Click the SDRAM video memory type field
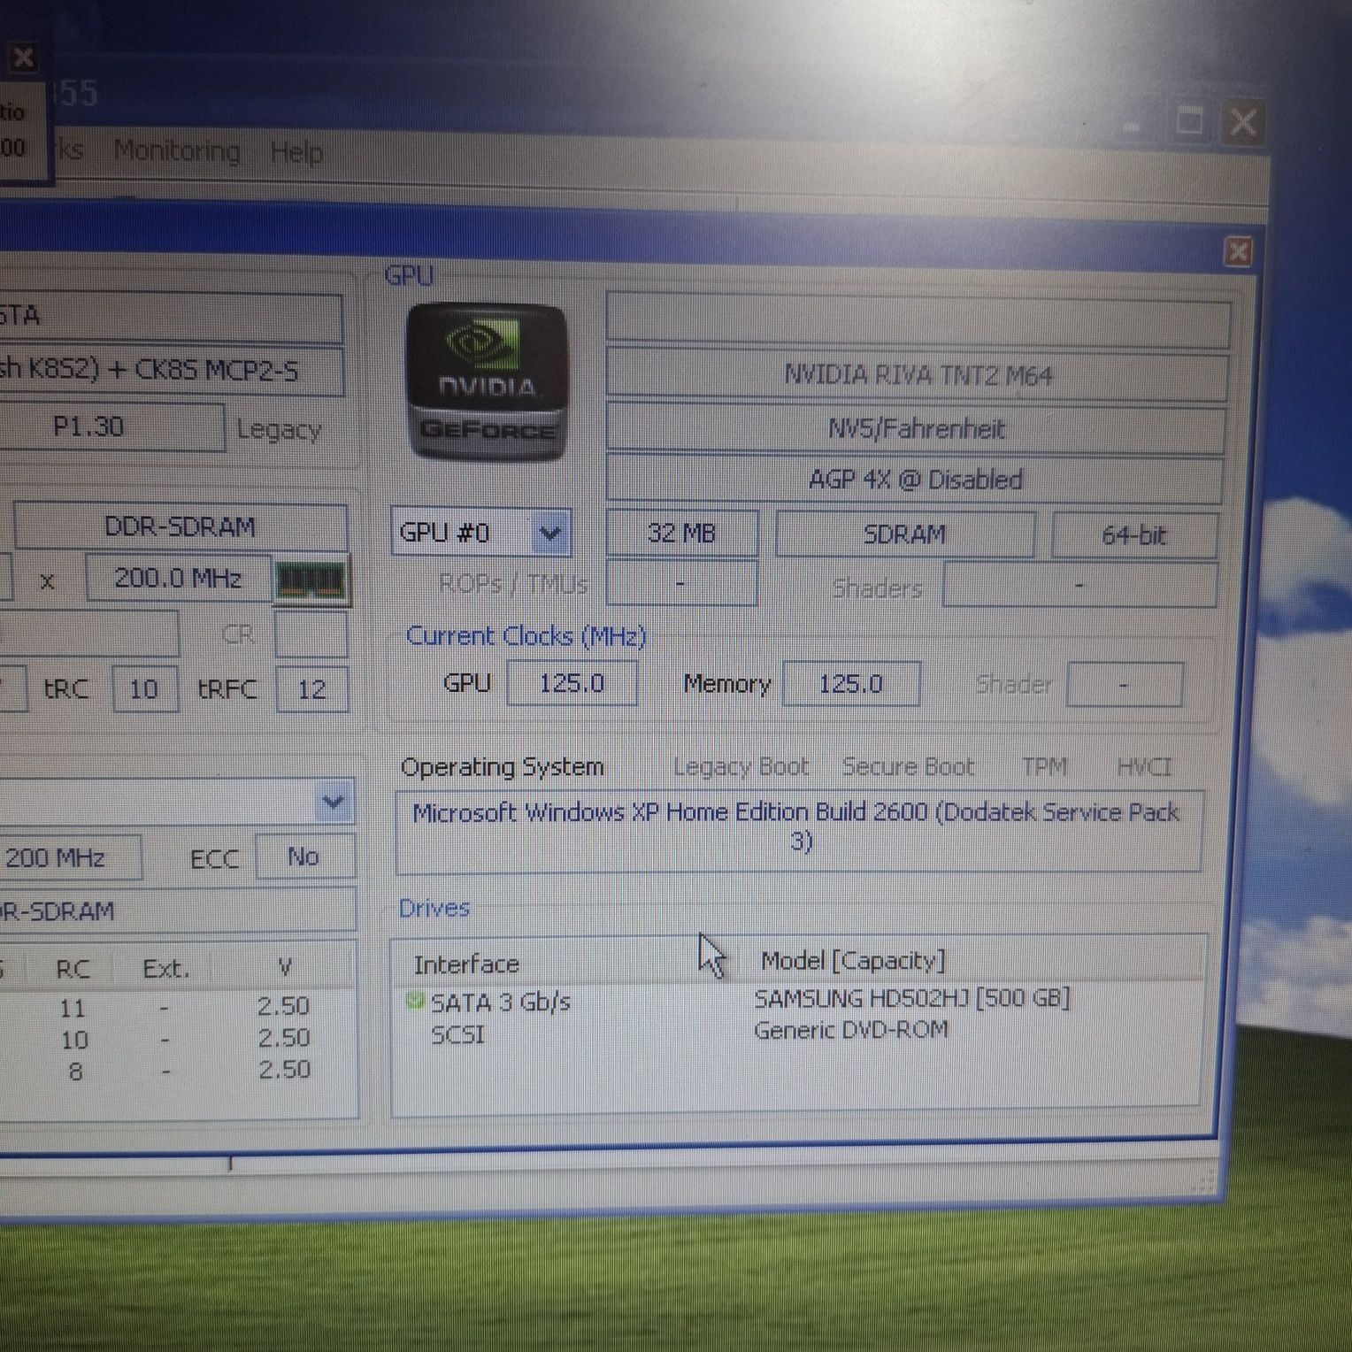1352x1352 pixels. click(x=904, y=534)
